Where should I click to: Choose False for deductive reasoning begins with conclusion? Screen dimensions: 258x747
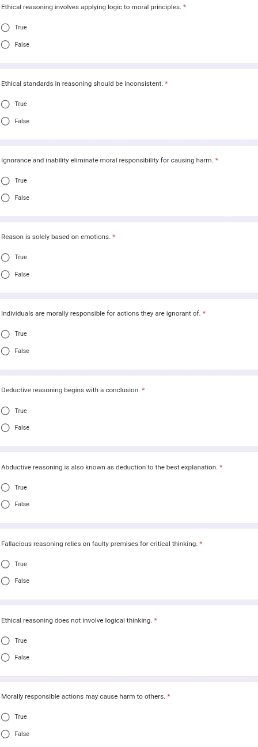point(6,428)
